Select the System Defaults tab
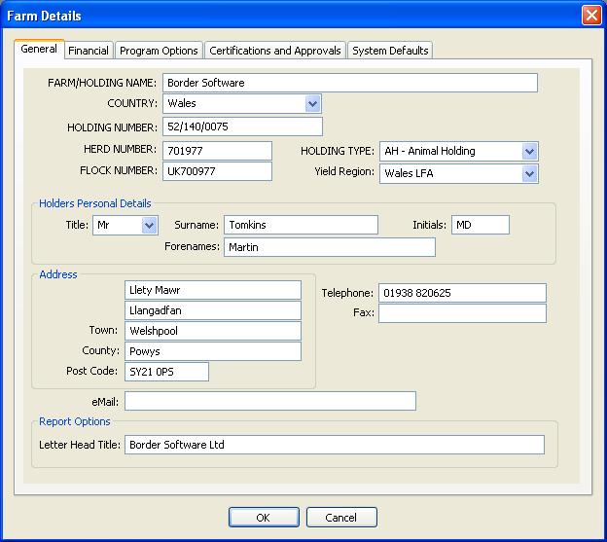 tap(390, 51)
